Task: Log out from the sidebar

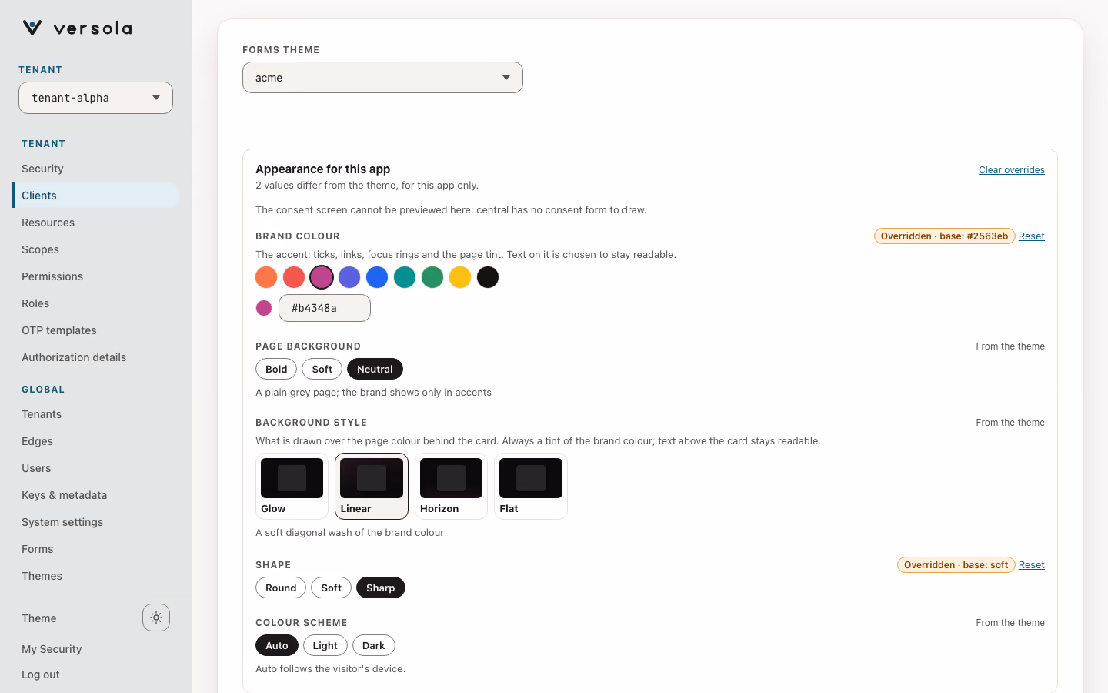Action: (x=41, y=675)
